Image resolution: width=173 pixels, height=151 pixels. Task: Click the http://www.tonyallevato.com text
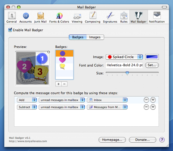click(28, 141)
